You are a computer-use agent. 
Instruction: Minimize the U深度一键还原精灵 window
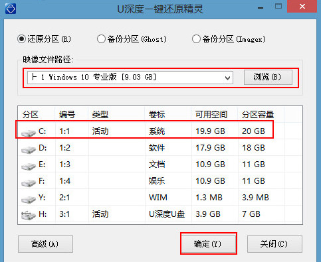coord(261,8)
